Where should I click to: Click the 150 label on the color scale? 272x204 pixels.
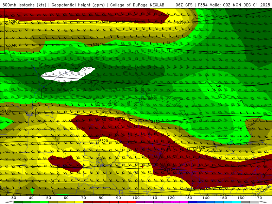click(x=223, y=198)
